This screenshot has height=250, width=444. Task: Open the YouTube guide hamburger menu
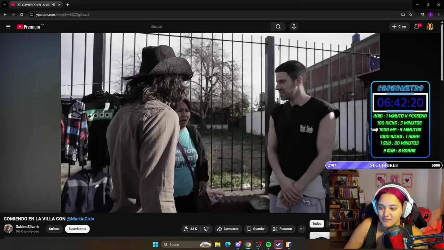[x=8, y=27]
